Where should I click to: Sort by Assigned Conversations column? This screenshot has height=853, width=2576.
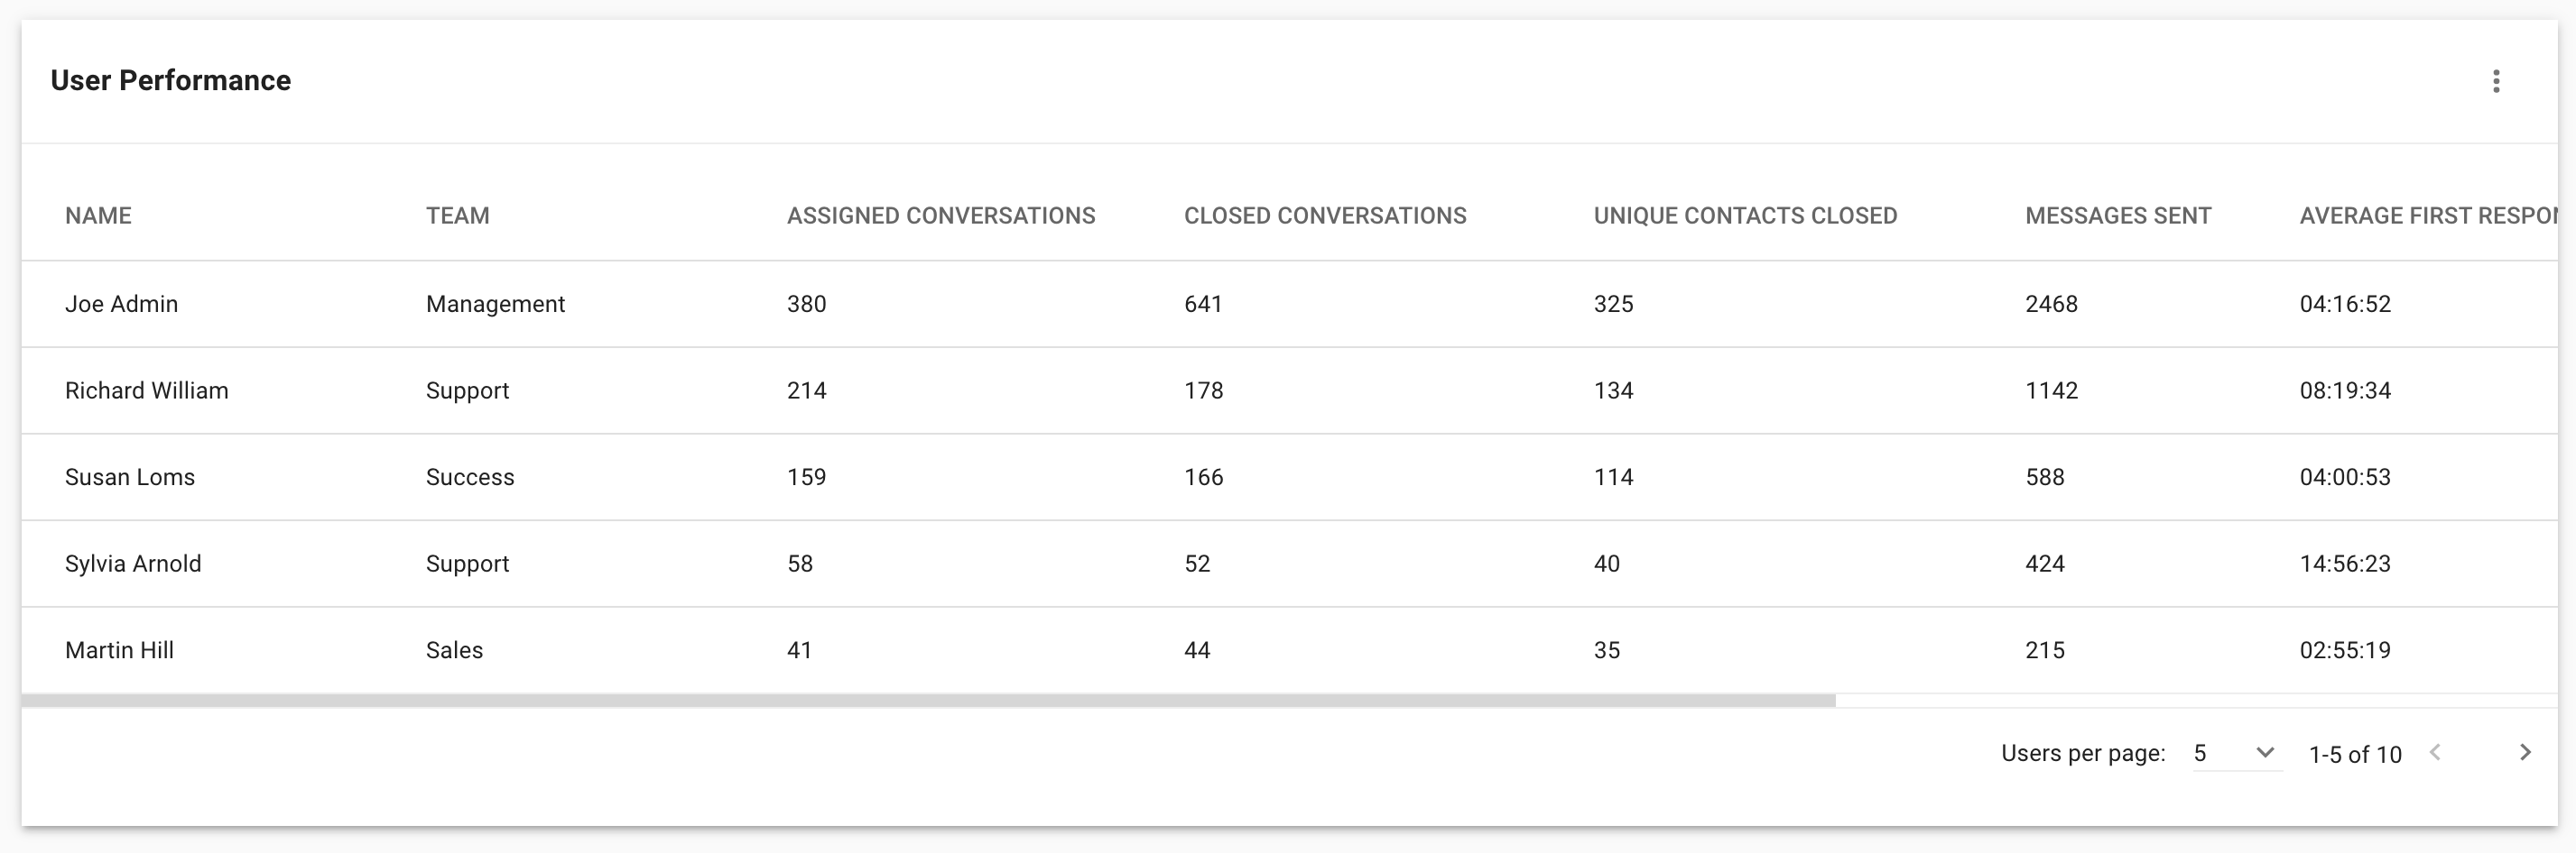[941, 216]
